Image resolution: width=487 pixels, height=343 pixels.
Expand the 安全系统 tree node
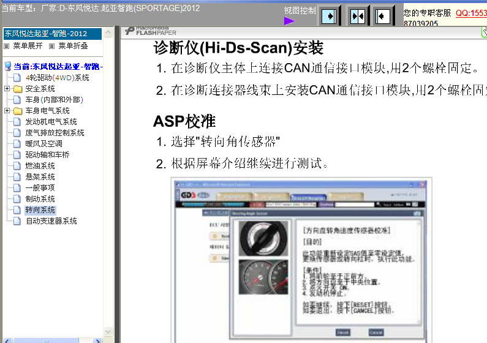[7, 89]
